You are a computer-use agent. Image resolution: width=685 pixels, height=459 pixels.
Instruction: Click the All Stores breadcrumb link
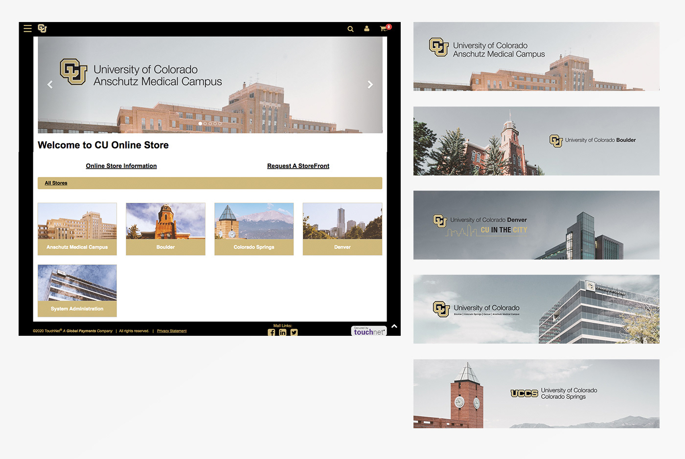click(56, 183)
